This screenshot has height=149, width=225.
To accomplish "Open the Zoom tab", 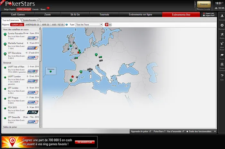I will point(48,14).
